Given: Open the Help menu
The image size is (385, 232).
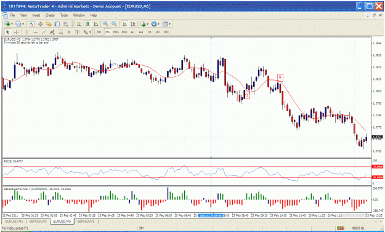Looking at the screenshot, I should [x=93, y=15].
